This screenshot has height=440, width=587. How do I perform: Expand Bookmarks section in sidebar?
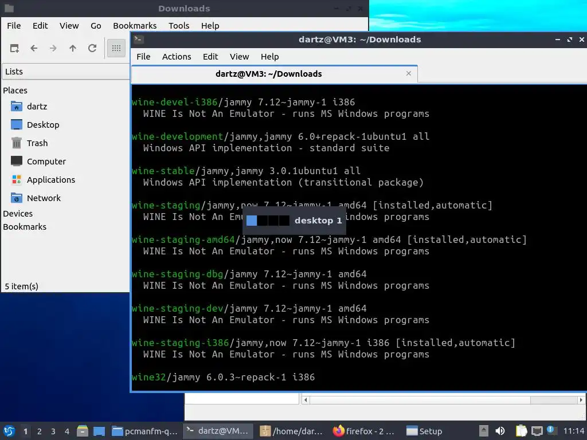[x=25, y=227]
